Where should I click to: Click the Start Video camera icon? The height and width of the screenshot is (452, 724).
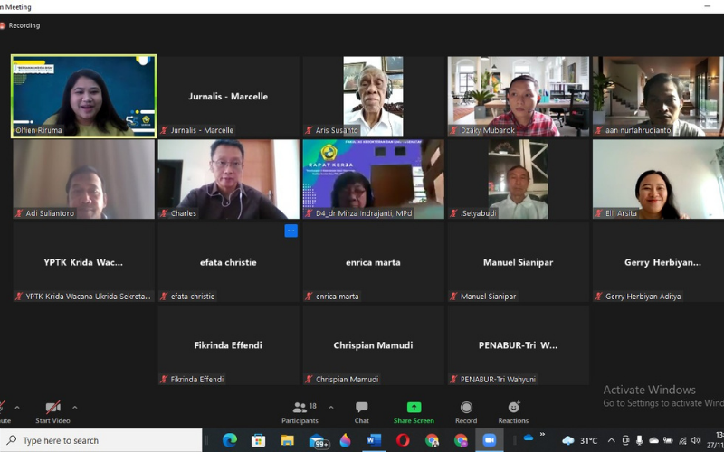click(x=52, y=408)
